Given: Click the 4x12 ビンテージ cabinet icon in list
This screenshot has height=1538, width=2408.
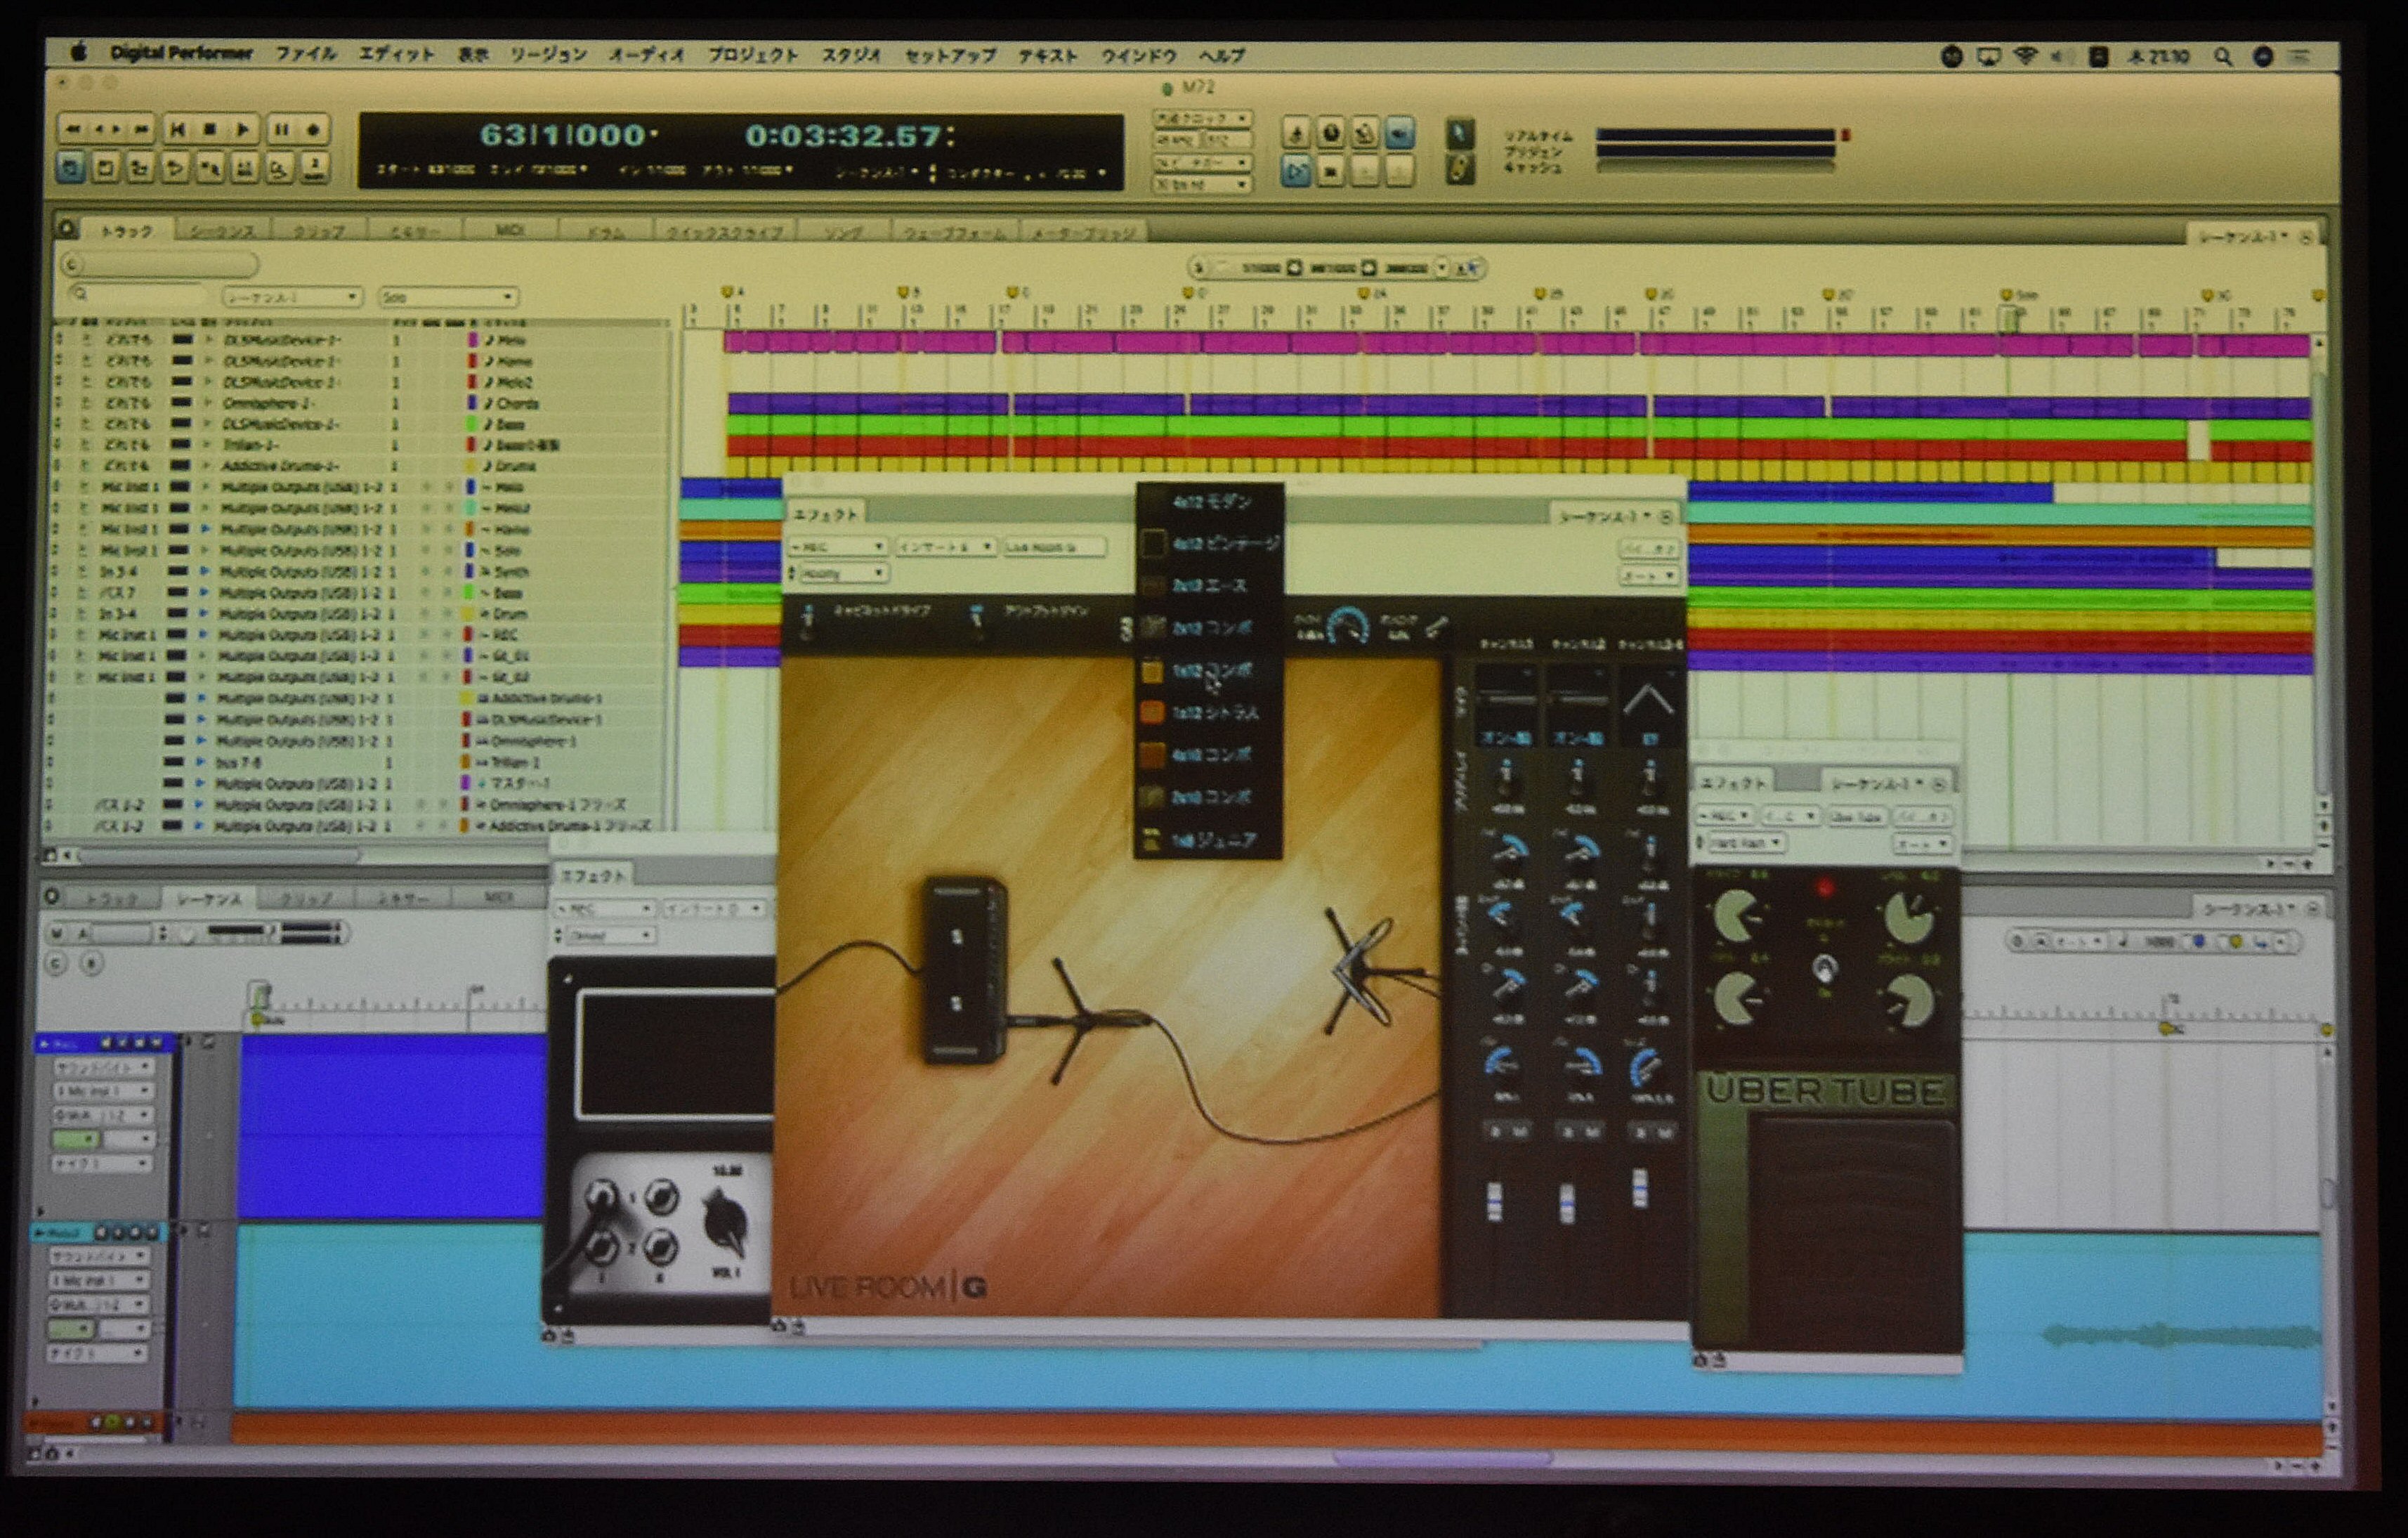Looking at the screenshot, I should pyautogui.click(x=1153, y=543).
